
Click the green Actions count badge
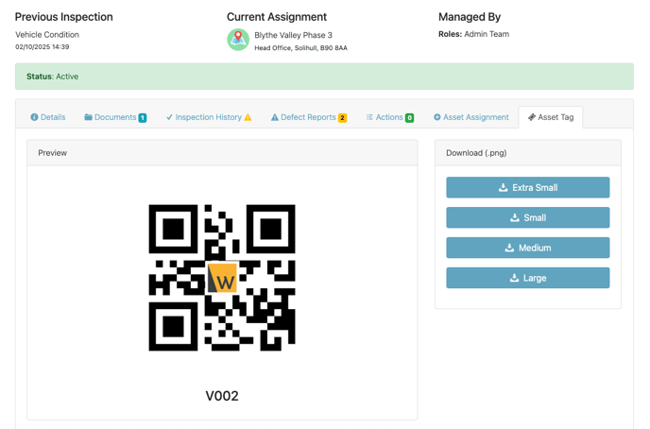[409, 118]
